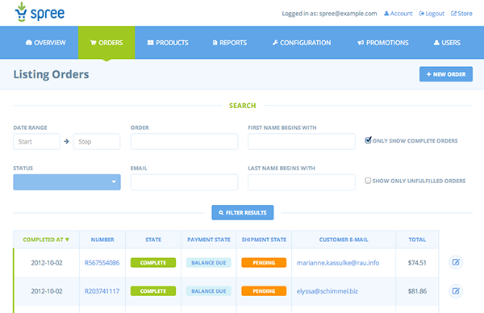The height and width of the screenshot is (313, 484).
Task: Open the Store link icon
Action: tap(453, 14)
